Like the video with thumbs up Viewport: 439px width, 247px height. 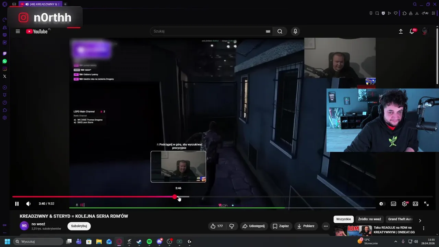click(x=216, y=226)
